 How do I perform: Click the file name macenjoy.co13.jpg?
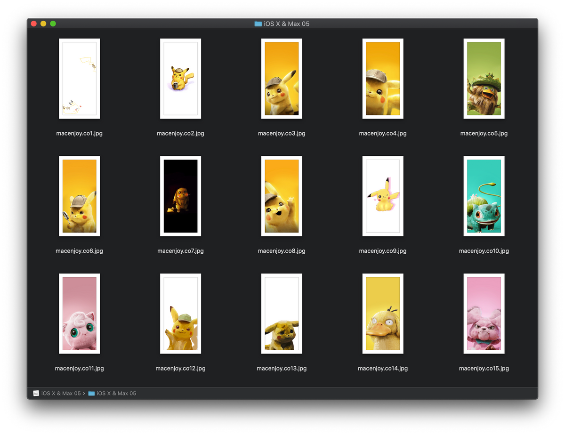(282, 368)
